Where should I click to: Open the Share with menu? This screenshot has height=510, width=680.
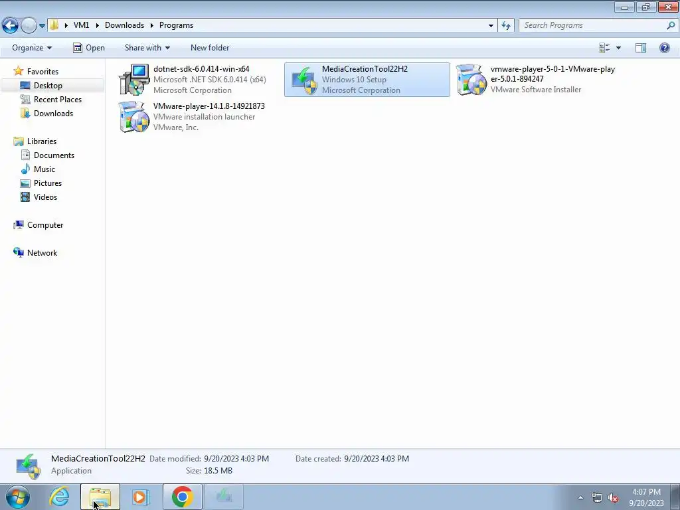click(x=147, y=48)
